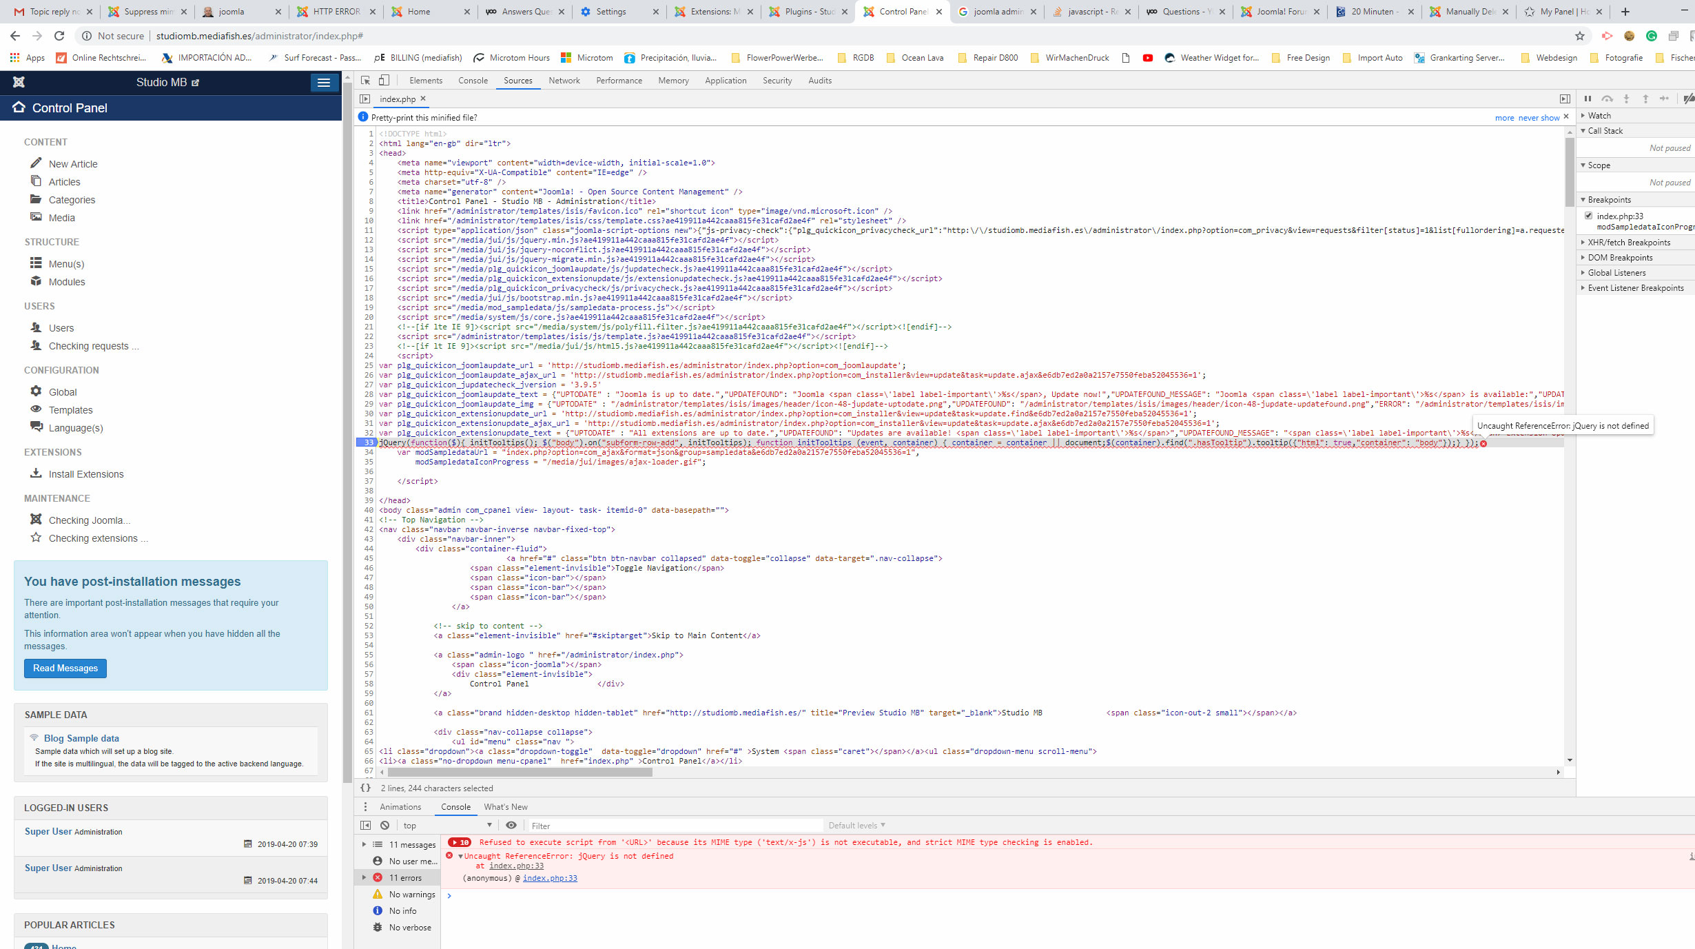Uncheck the index.php:33 breakpoint checkbox
1695x949 pixels.
1589,216
